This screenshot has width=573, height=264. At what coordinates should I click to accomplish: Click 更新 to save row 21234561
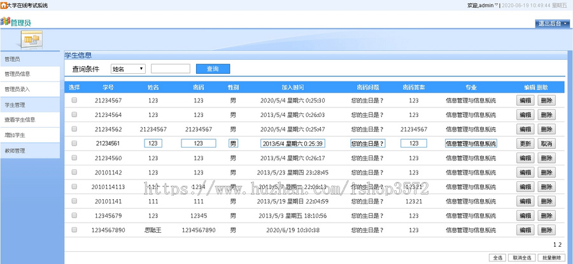tap(525, 144)
